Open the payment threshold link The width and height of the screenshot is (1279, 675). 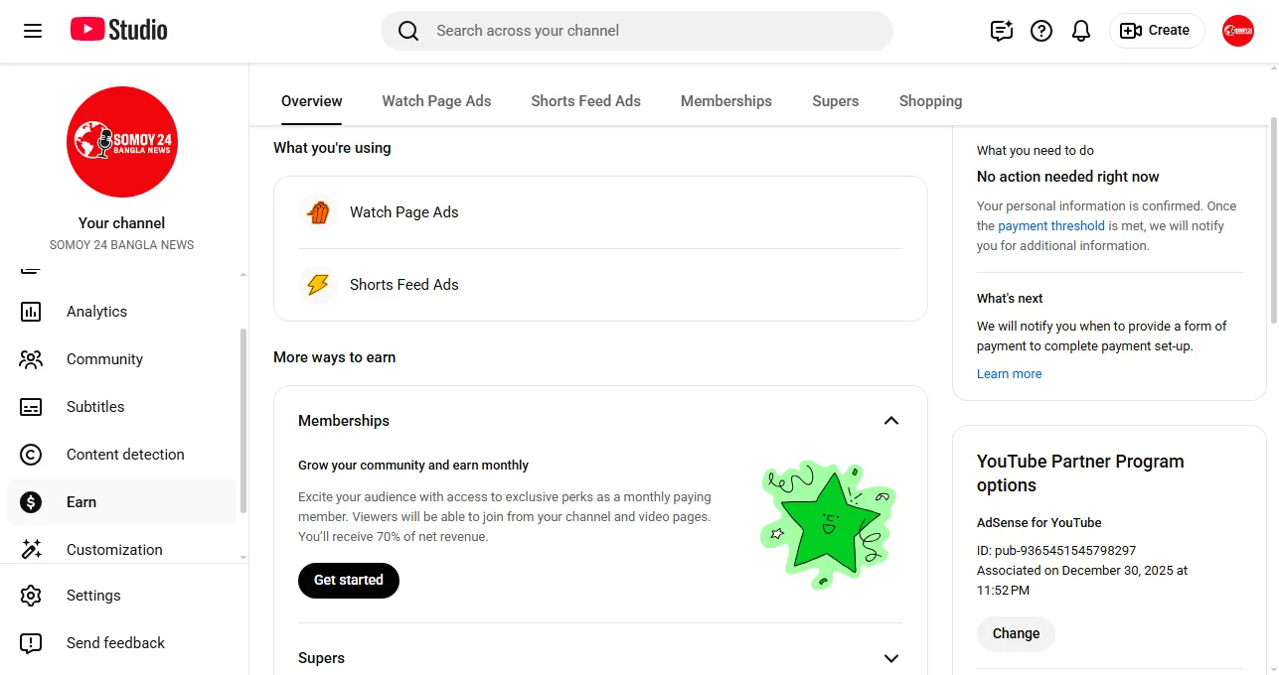pos(1051,226)
